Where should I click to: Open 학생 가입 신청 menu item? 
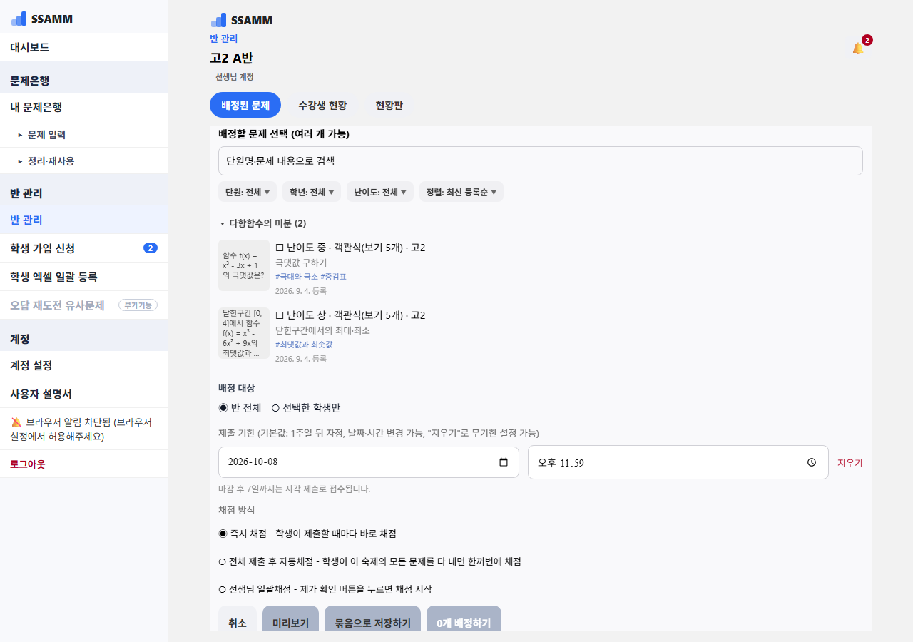click(83, 248)
